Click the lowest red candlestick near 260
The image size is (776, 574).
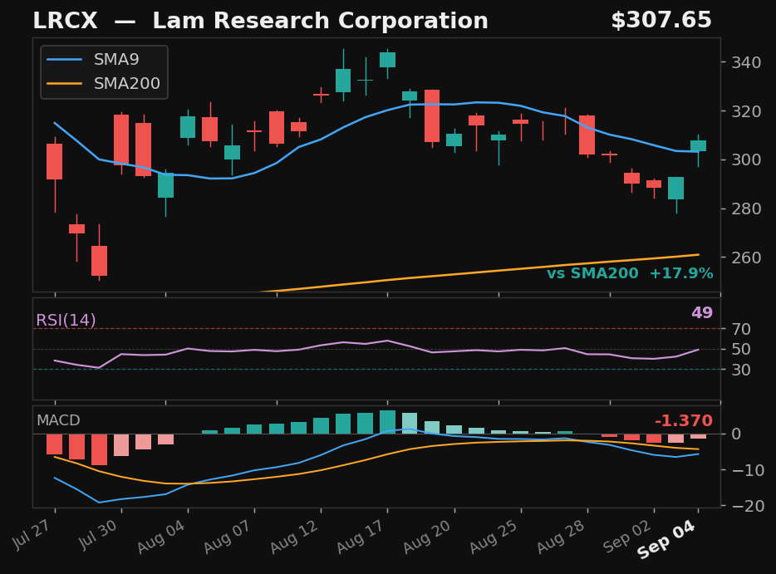click(99, 261)
